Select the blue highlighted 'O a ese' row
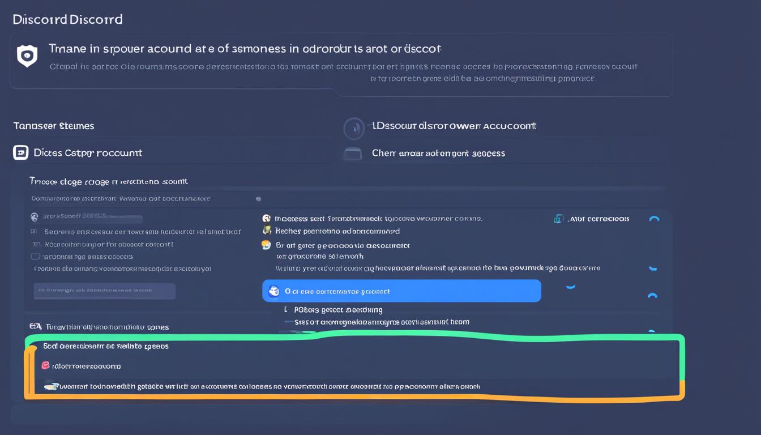 (x=401, y=291)
